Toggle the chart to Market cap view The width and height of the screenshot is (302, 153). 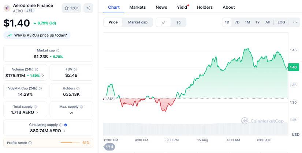pyautogui.click(x=138, y=22)
